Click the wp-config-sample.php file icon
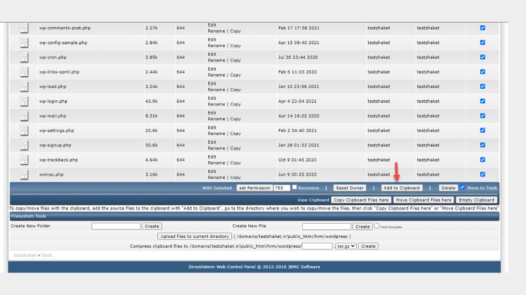This screenshot has width=526, height=295. [24, 43]
